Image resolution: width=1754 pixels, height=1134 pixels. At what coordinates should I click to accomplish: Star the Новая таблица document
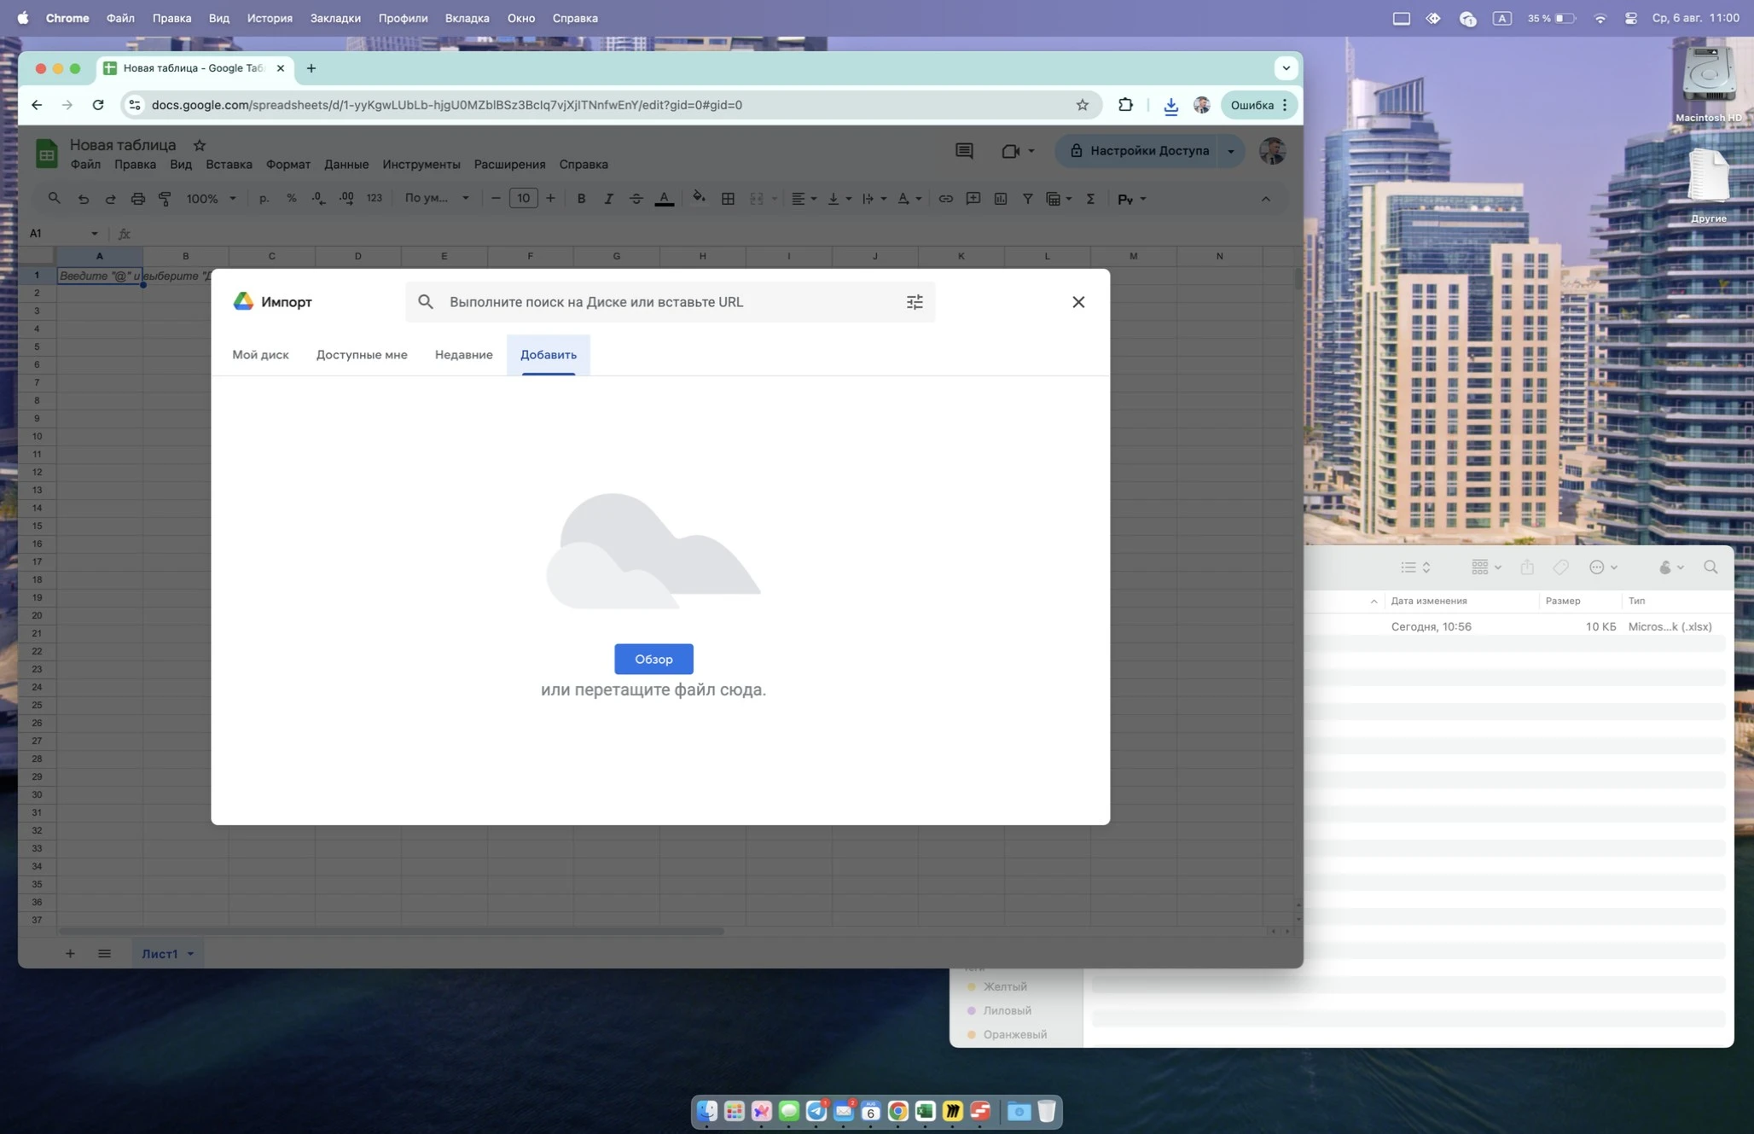[200, 145]
